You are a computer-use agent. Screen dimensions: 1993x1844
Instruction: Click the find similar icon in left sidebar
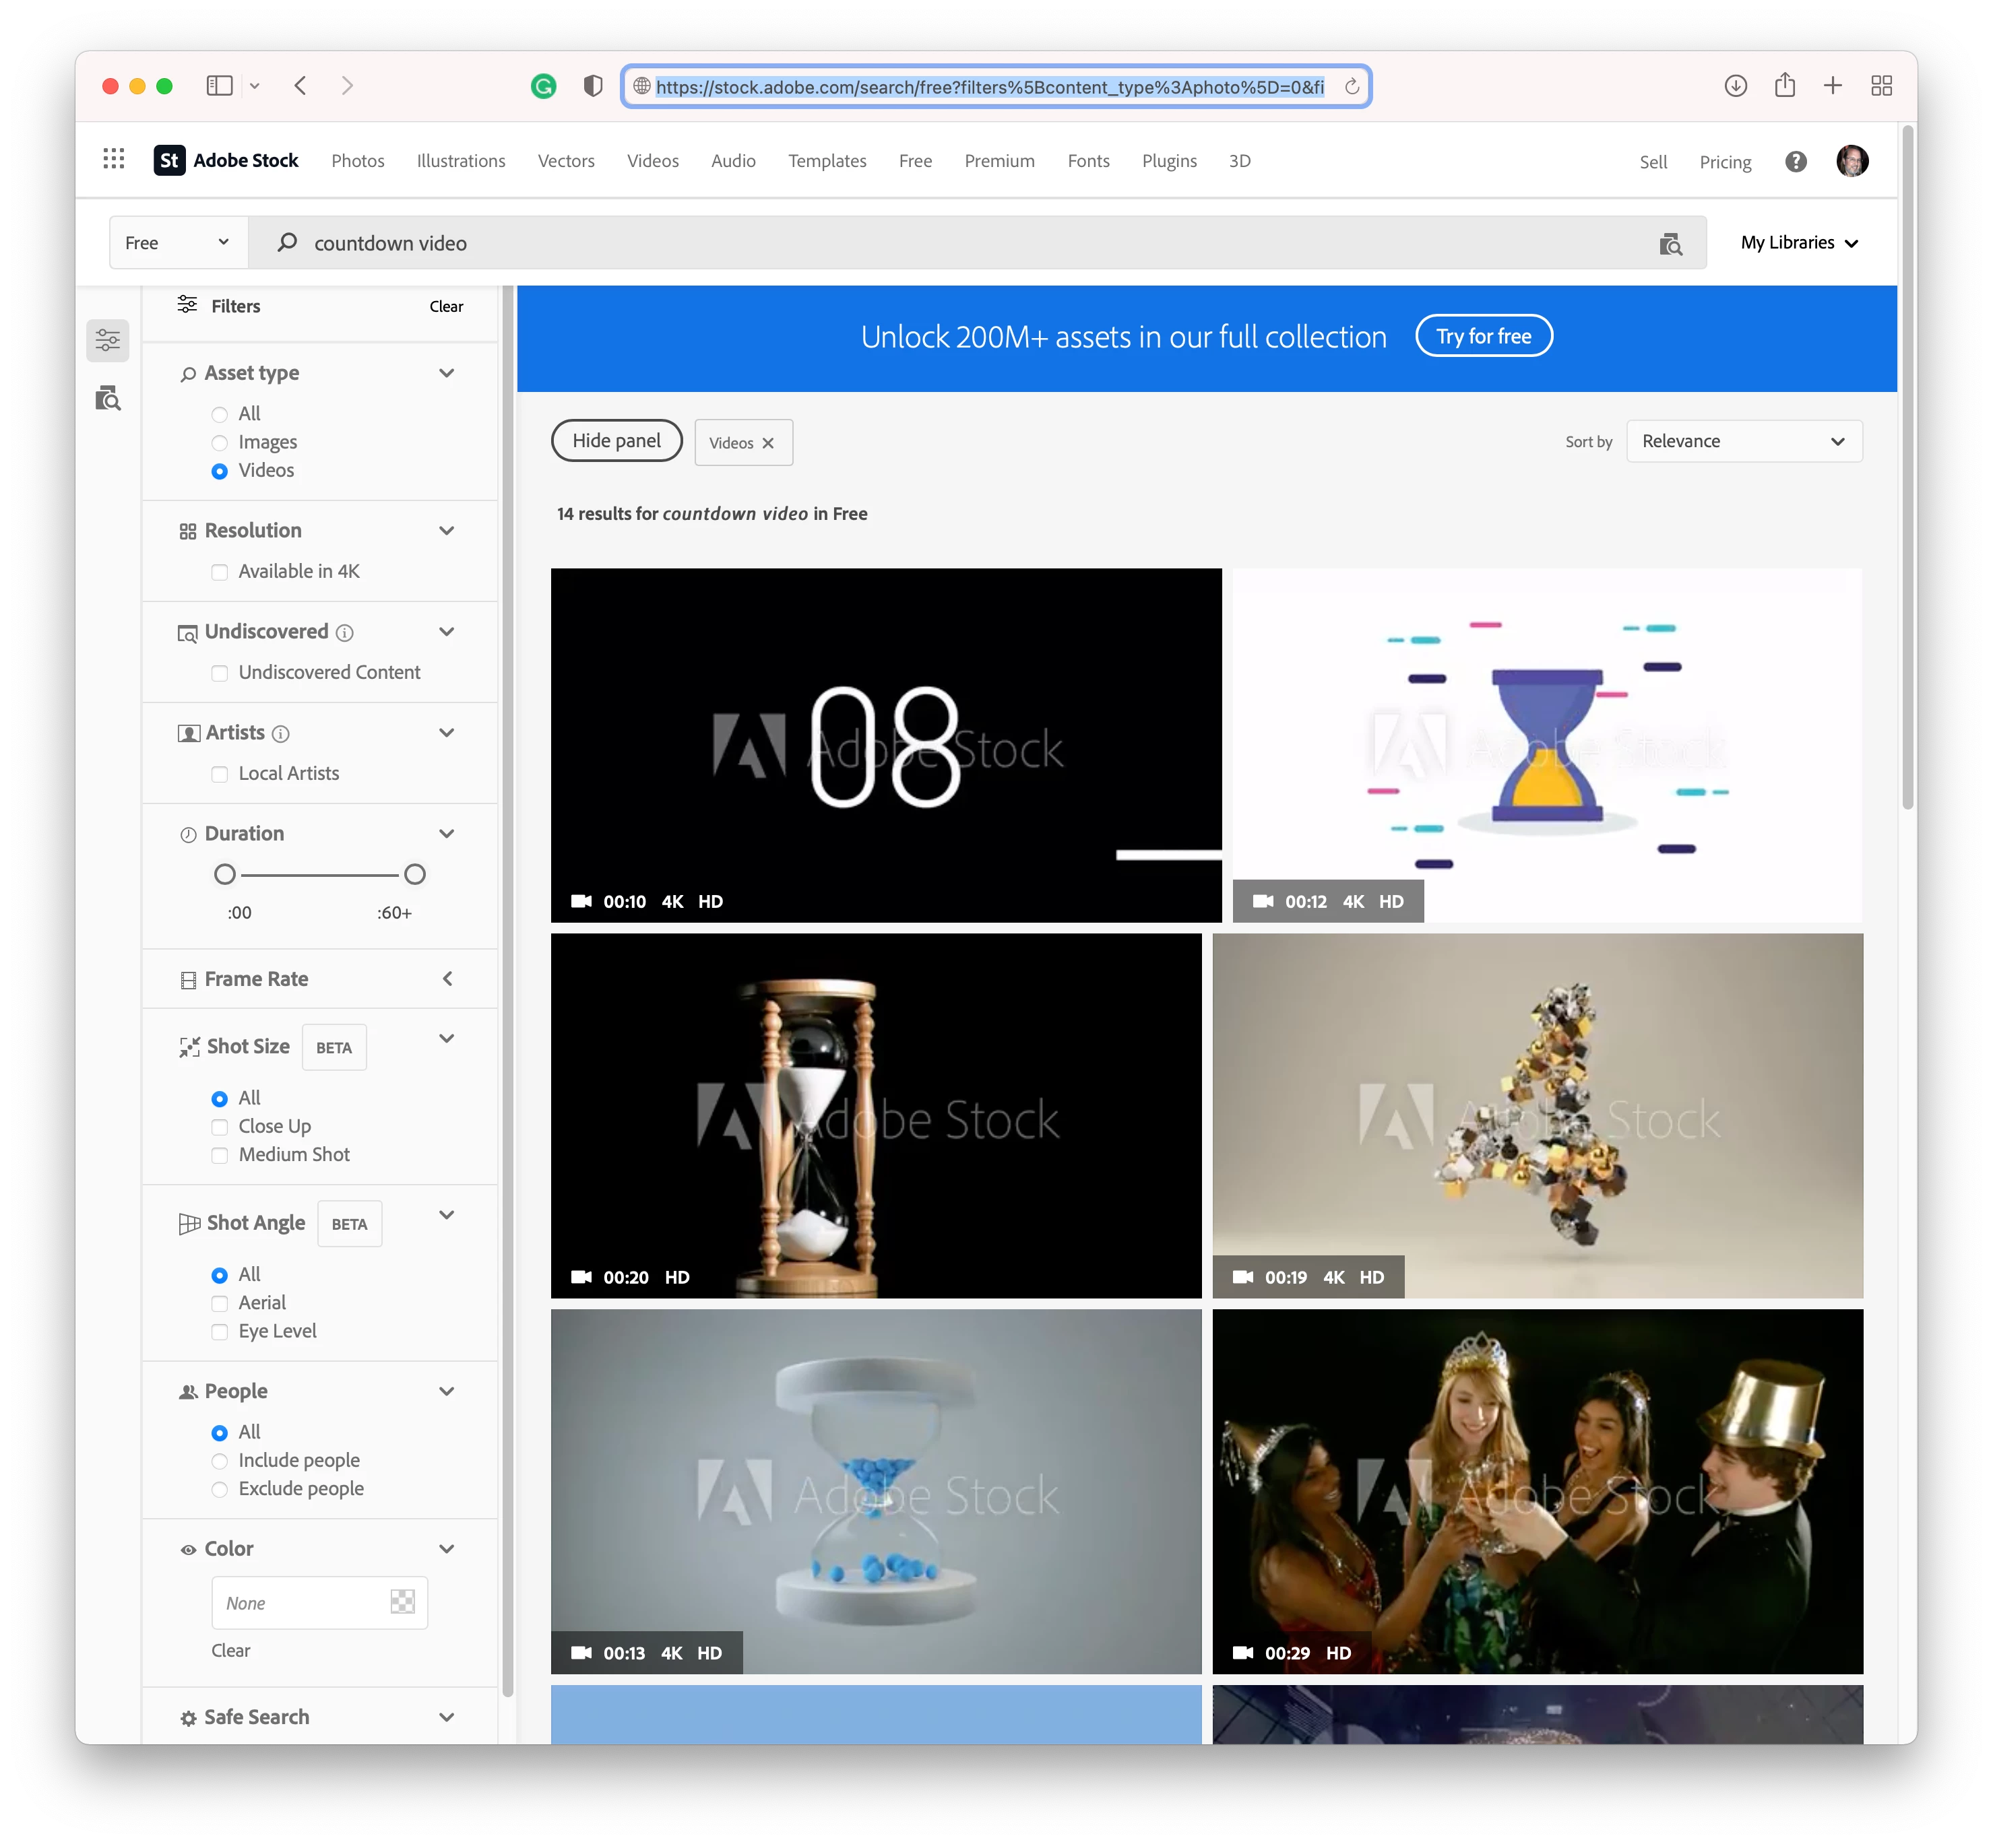pos(108,399)
